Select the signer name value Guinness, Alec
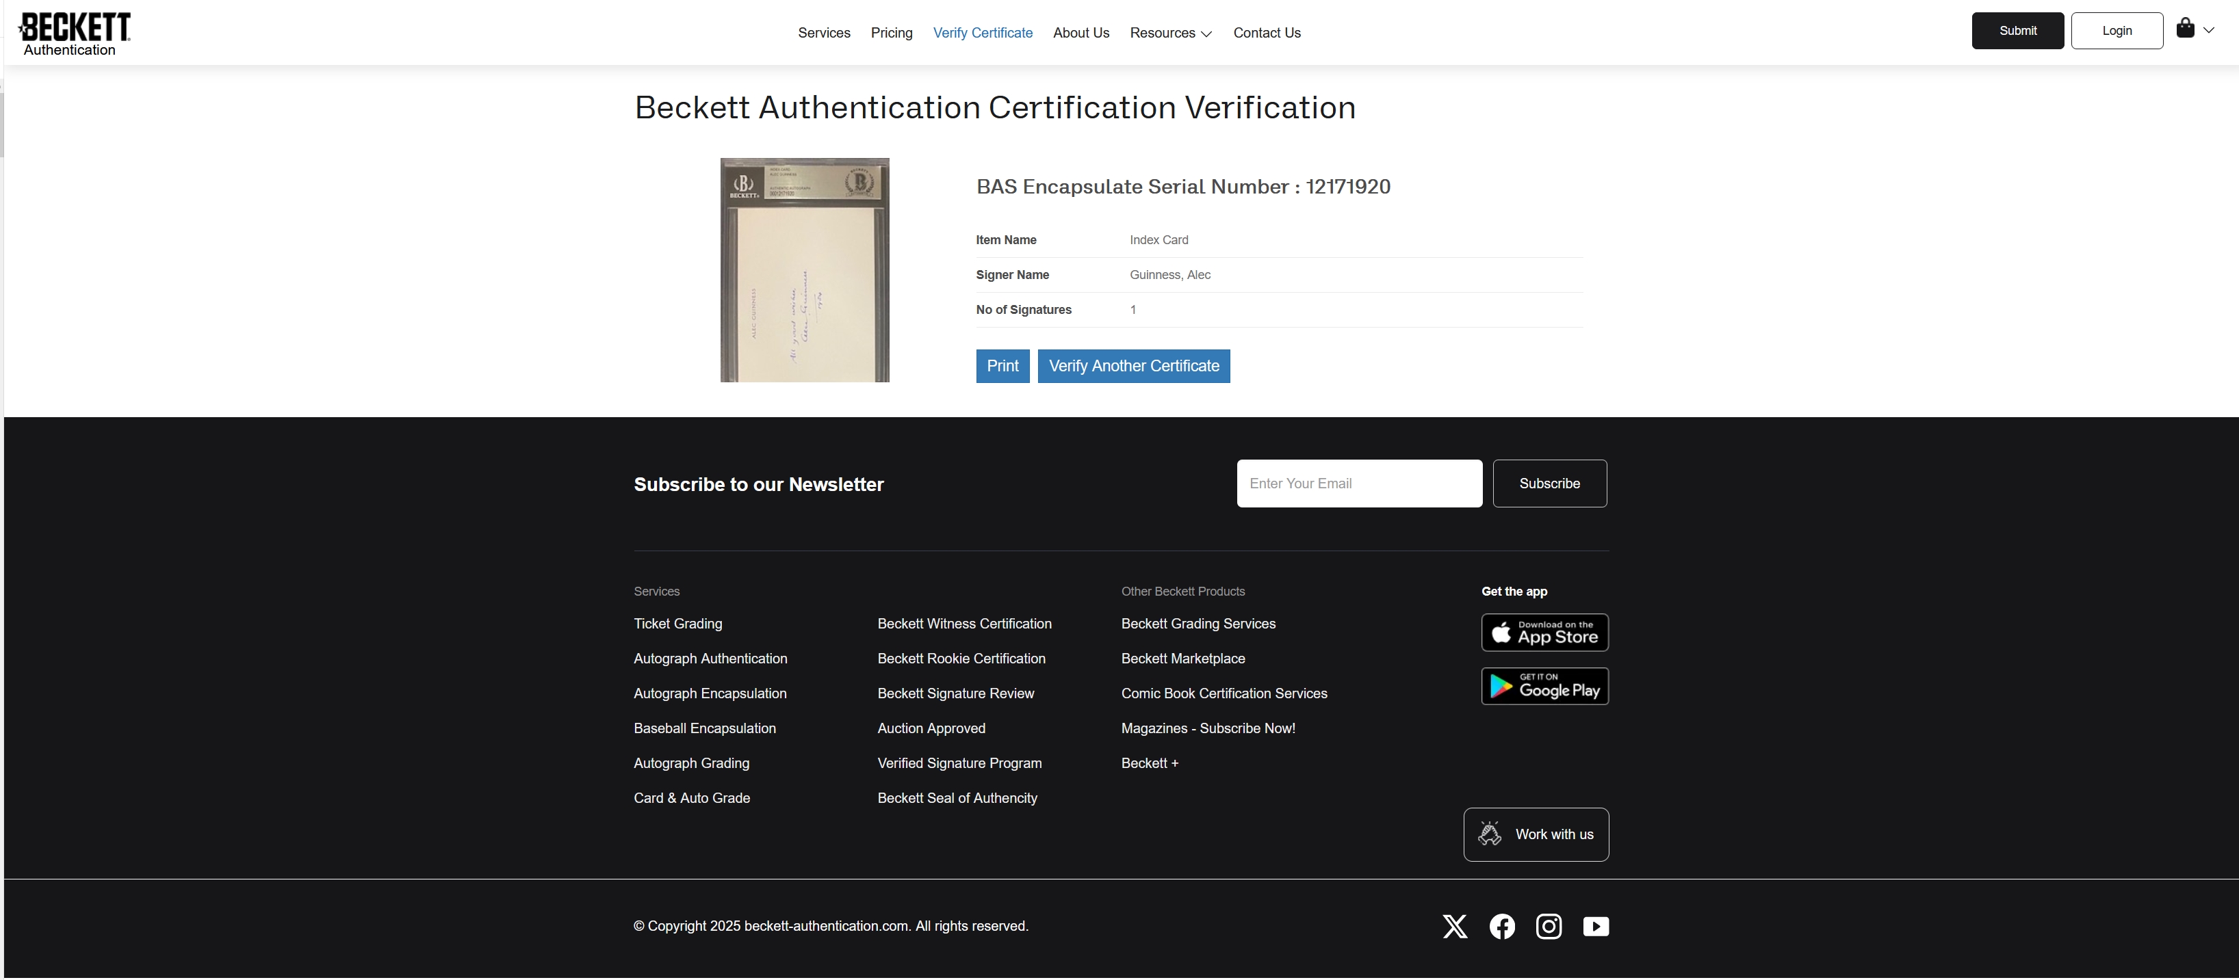Image resolution: width=2239 pixels, height=980 pixels. coord(1170,274)
